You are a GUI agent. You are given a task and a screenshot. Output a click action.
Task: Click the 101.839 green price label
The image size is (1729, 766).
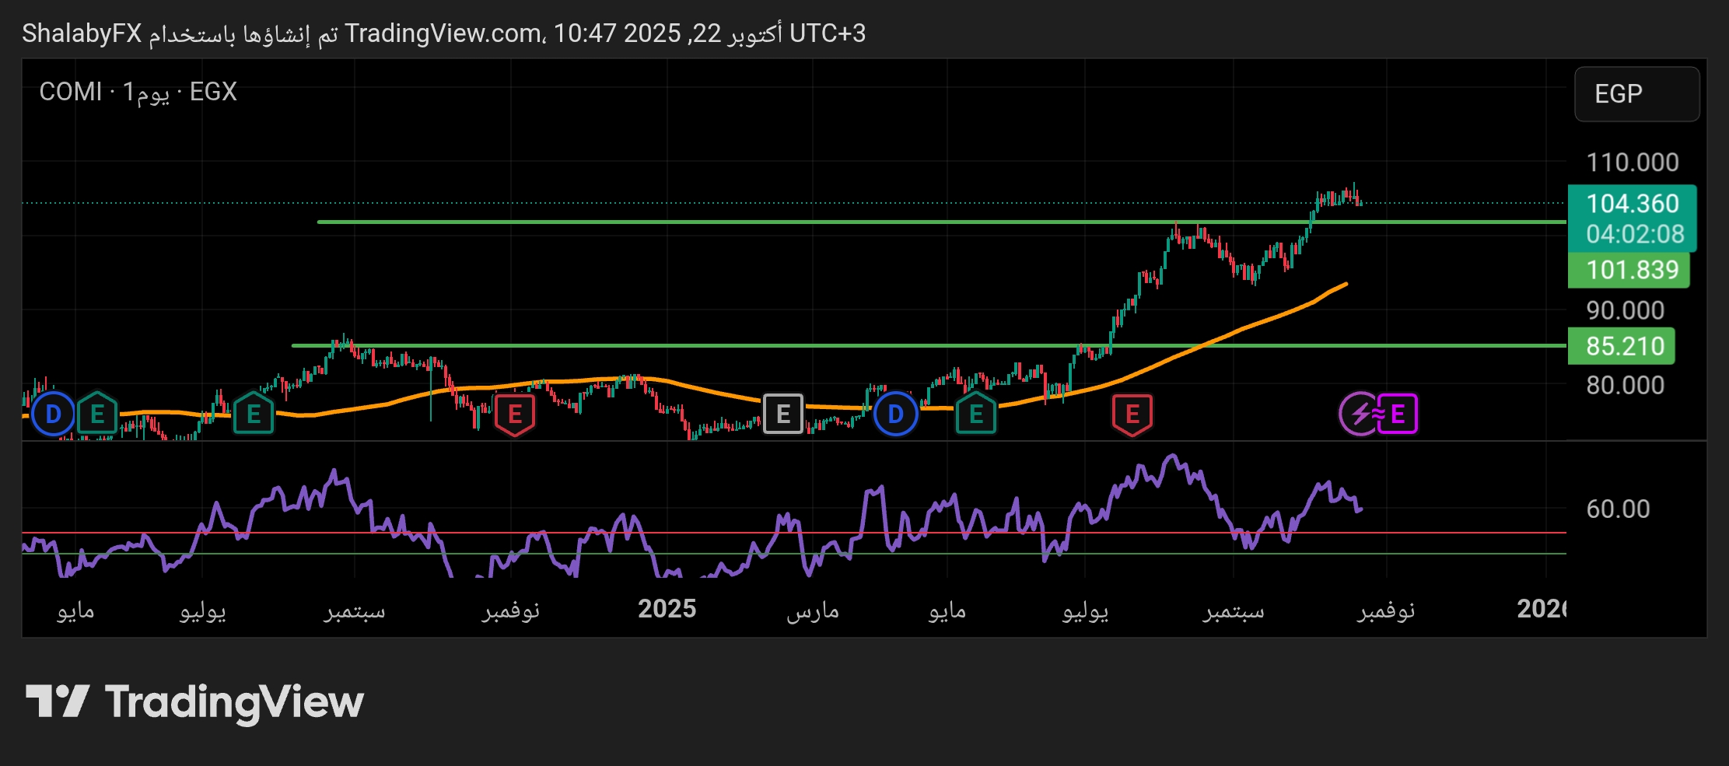click(1632, 270)
